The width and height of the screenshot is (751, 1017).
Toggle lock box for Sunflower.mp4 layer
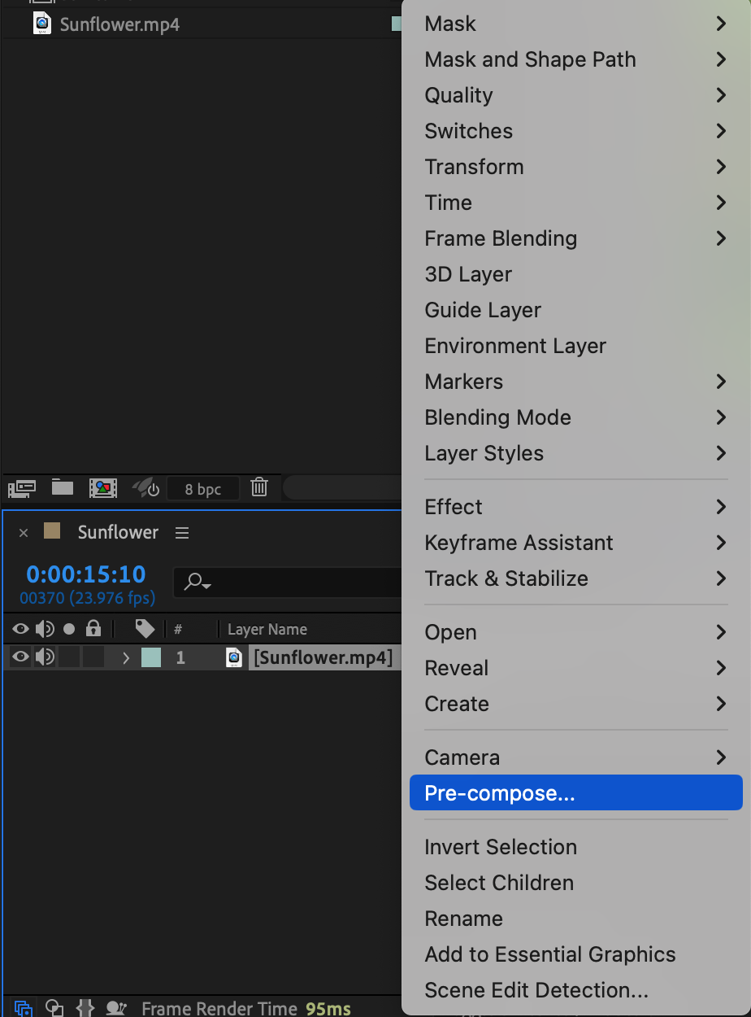(x=93, y=657)
